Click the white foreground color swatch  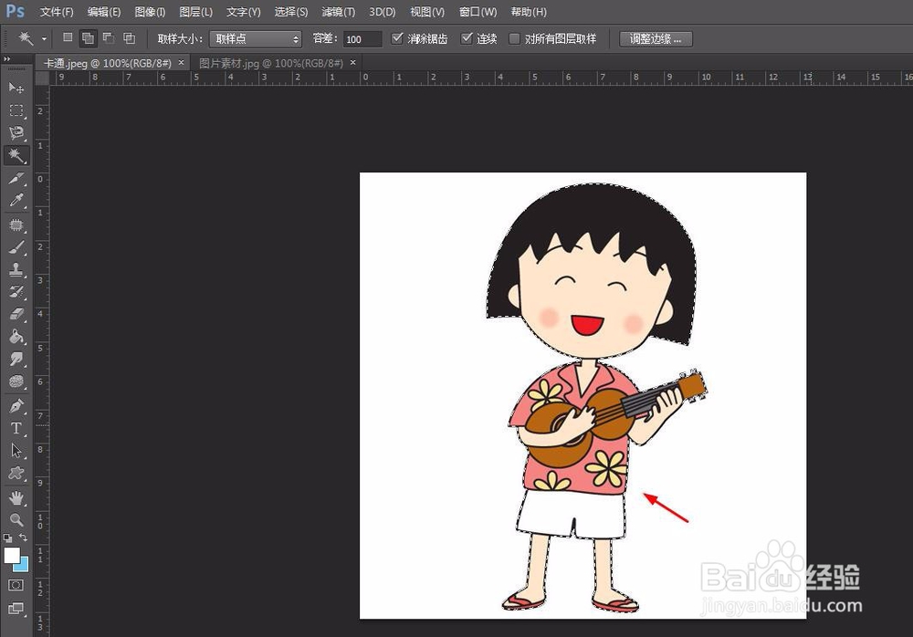coord(10,554)
